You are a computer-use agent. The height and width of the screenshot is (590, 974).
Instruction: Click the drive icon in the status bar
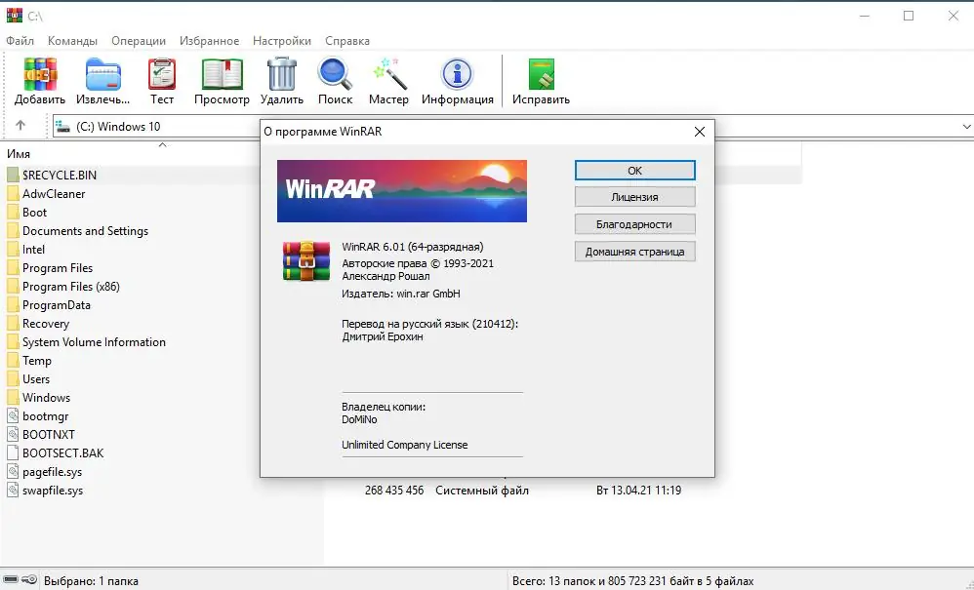click(x=11, y=580)
